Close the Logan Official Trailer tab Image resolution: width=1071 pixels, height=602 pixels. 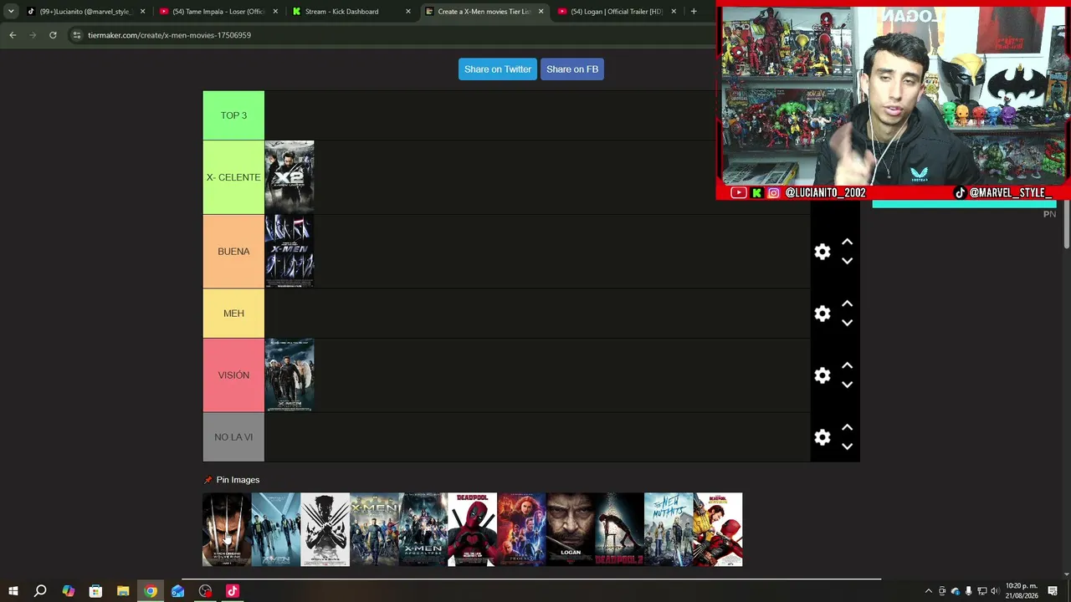pyautogui.click(x=674, y=12)
